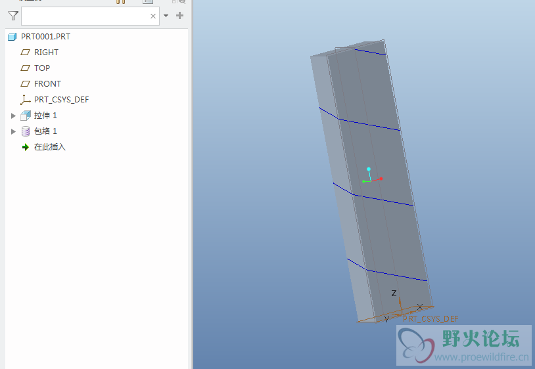Viewport: 535px width, 369px height.
Task: Click the plus icon beside the search box
Action: [180, 15]
